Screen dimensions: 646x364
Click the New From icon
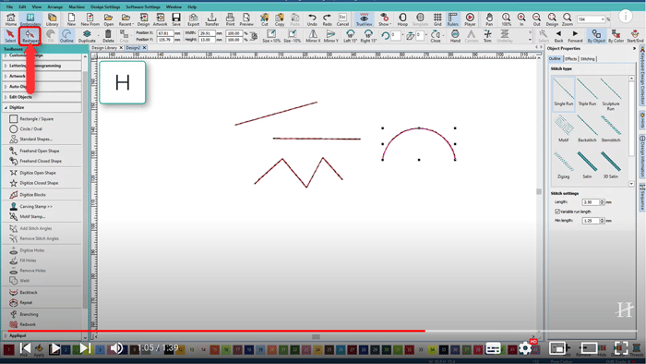pyautogui.click(x=90, y=19)
